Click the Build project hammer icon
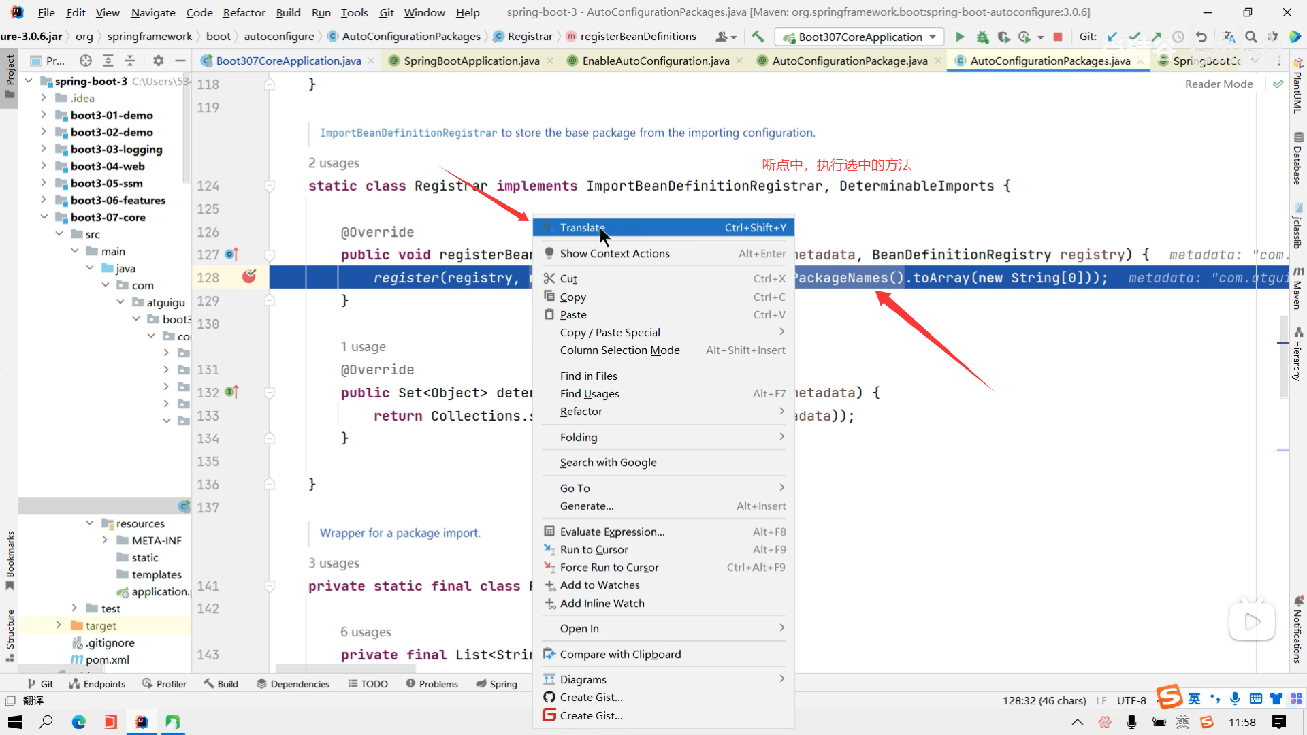Image resolution: width=1307 pixels, height=735 pixels. 758,37
